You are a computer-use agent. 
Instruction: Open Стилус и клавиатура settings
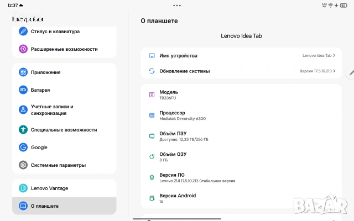tap(64, 31)
